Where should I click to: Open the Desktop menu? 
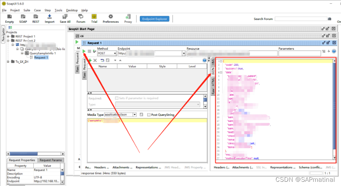(x=72, y=10)
